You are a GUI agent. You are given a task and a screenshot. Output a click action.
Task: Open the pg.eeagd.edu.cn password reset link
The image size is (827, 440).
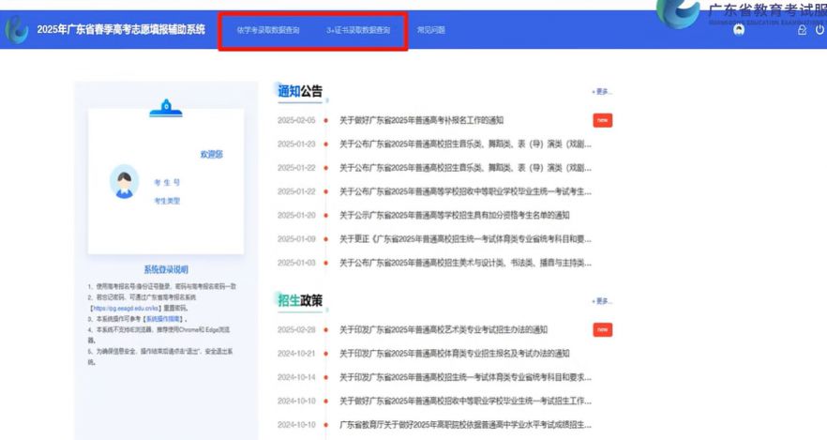point(128,308)
